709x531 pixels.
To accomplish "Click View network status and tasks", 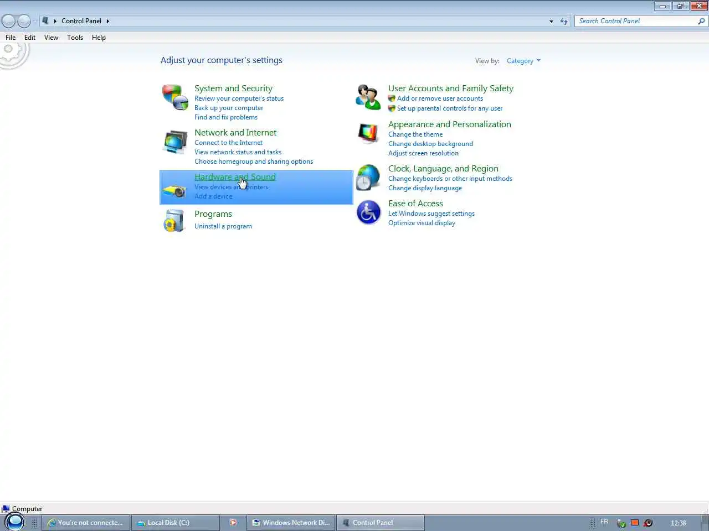I will coord(238,152).
